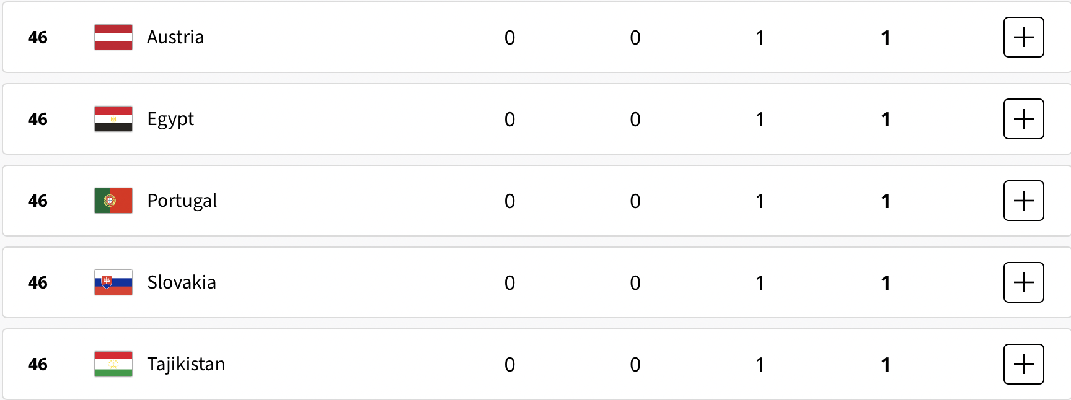
Task: Open the Slovakia country name link
Action: (182, 282)
